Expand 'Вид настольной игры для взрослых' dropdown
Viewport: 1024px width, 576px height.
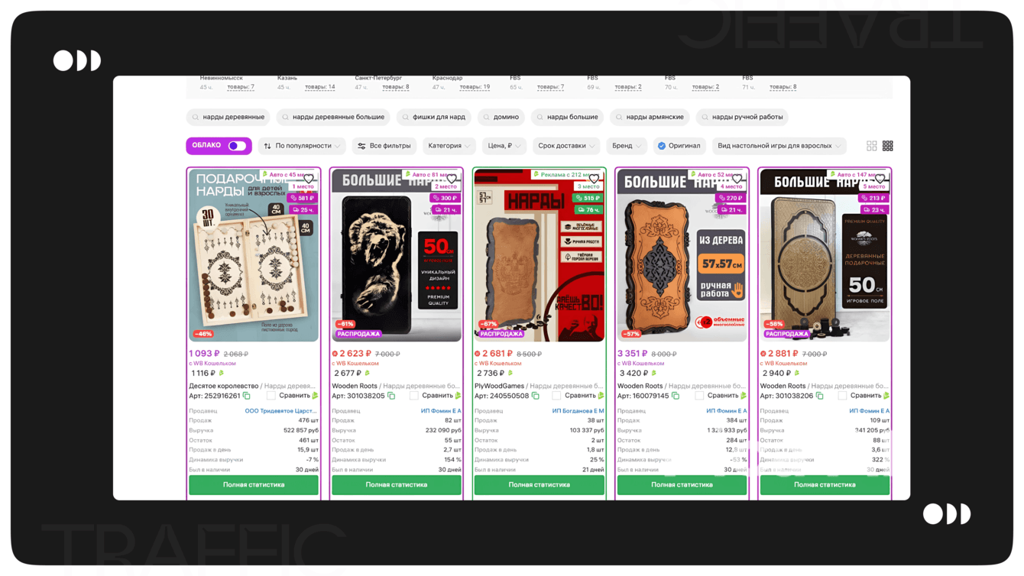coord(779,146)
